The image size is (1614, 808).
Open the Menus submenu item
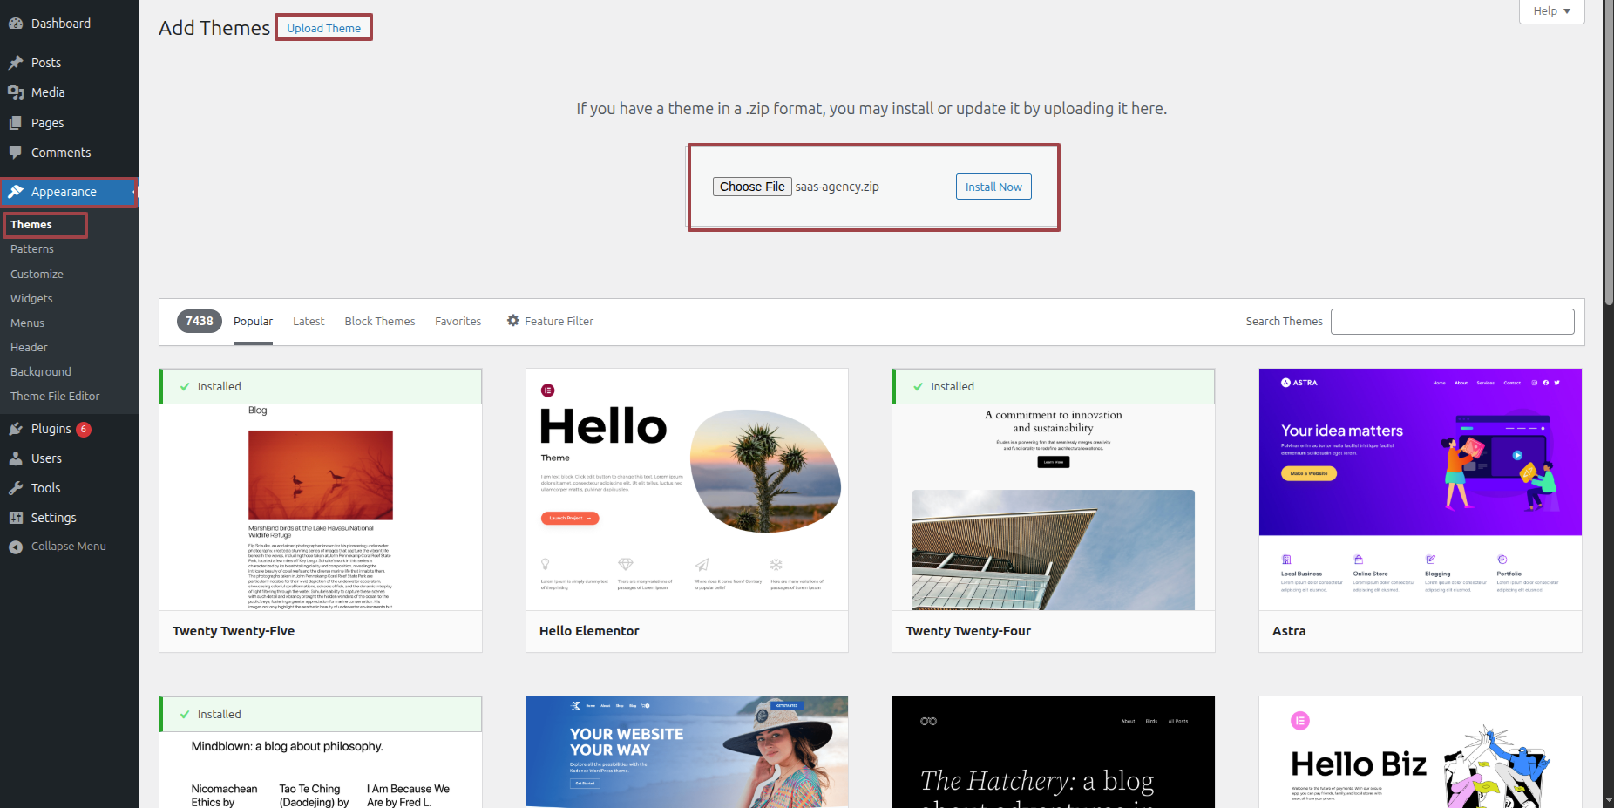[27, 323]
